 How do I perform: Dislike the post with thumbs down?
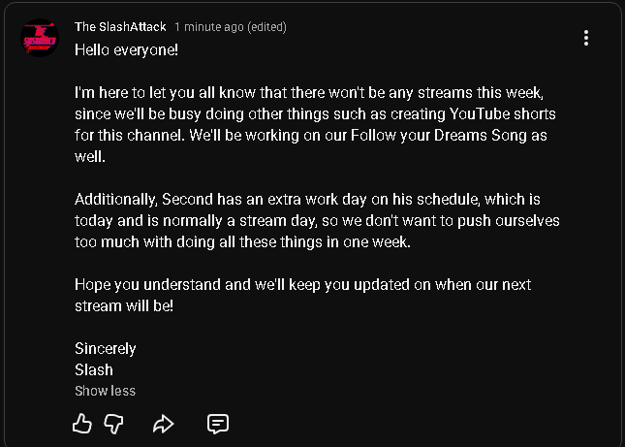(113, 424)
